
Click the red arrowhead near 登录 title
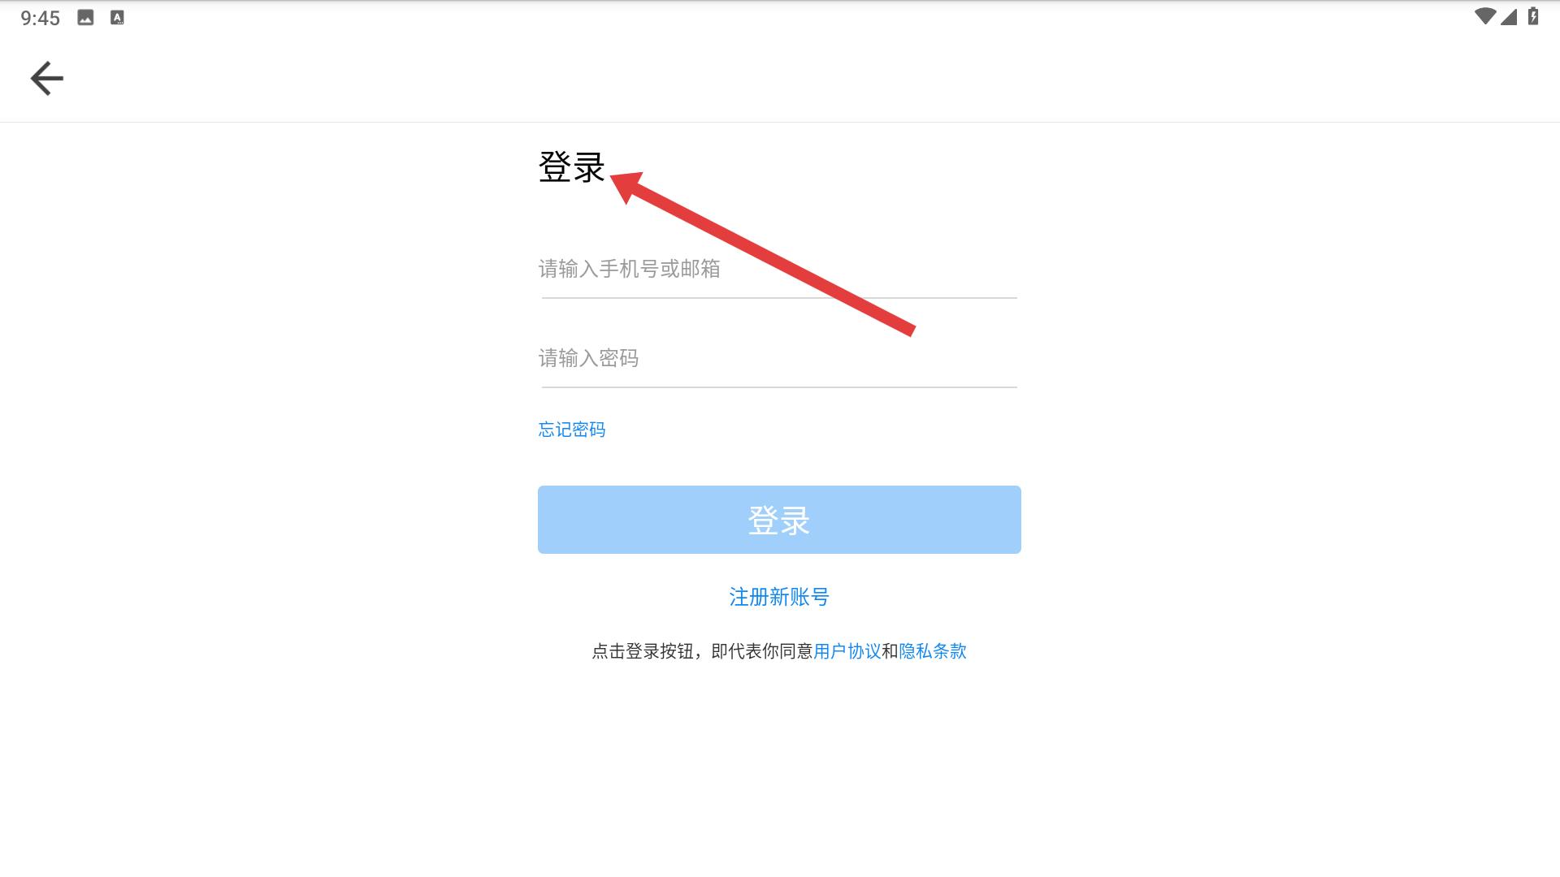tap(627, 186)
